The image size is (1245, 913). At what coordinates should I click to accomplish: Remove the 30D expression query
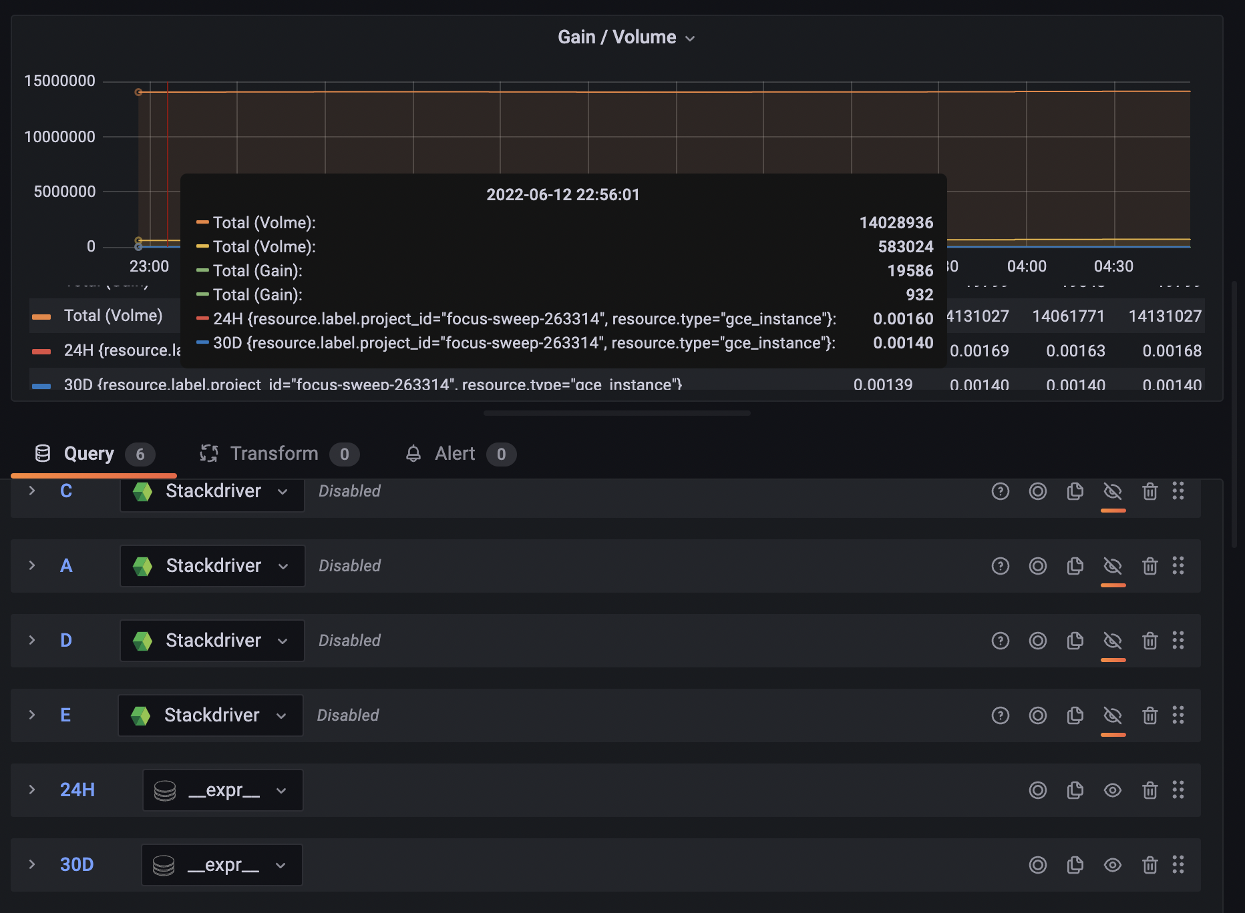pyautogui.click(x=1150, y=865)
